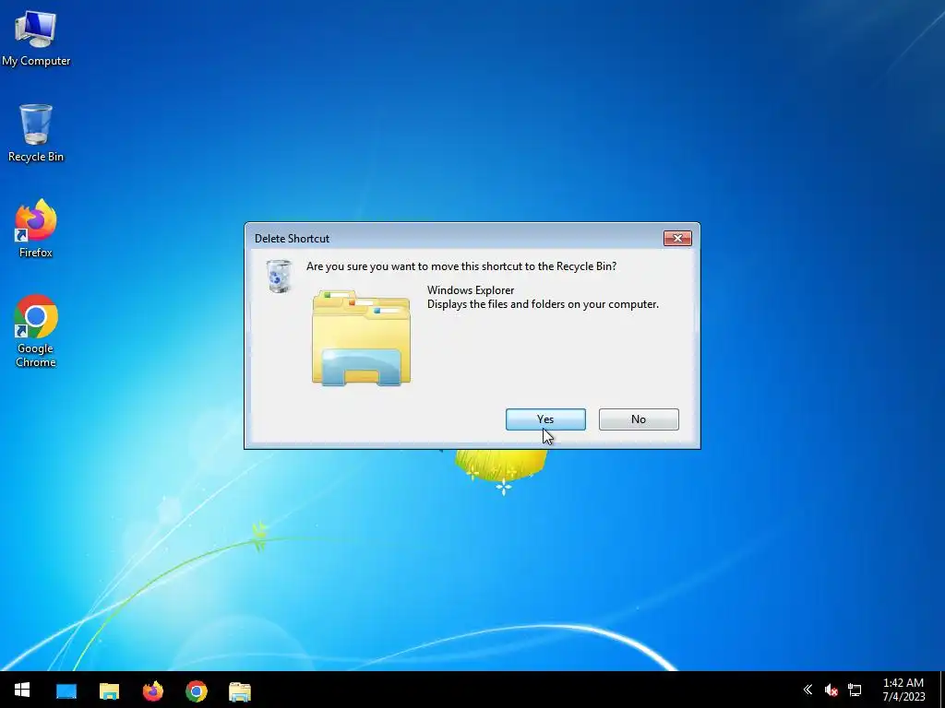Click the 'Windows Explorer' name text
945x708 pixels.
coord(471,290)
